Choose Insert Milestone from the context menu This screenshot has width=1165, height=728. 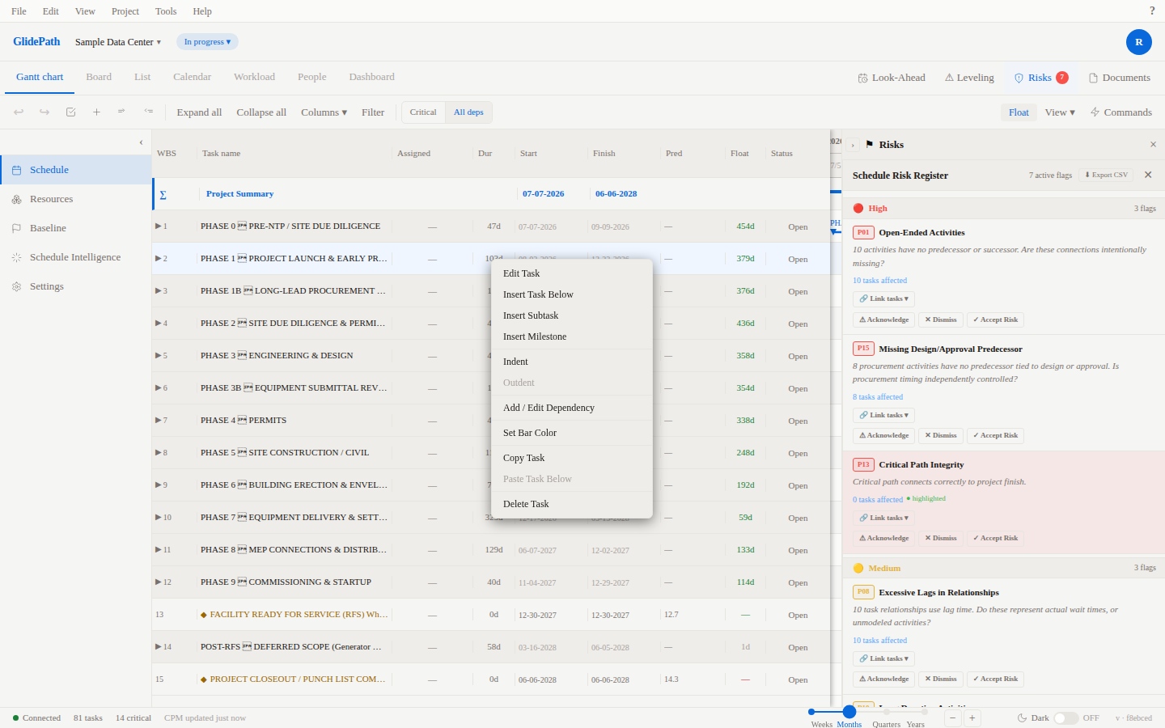572,336
